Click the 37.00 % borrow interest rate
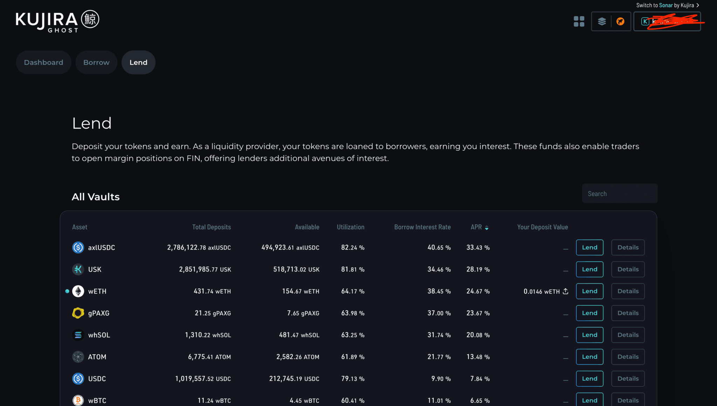Image resolution: width=717 pixels, height=406 pixels. [439, 313]
